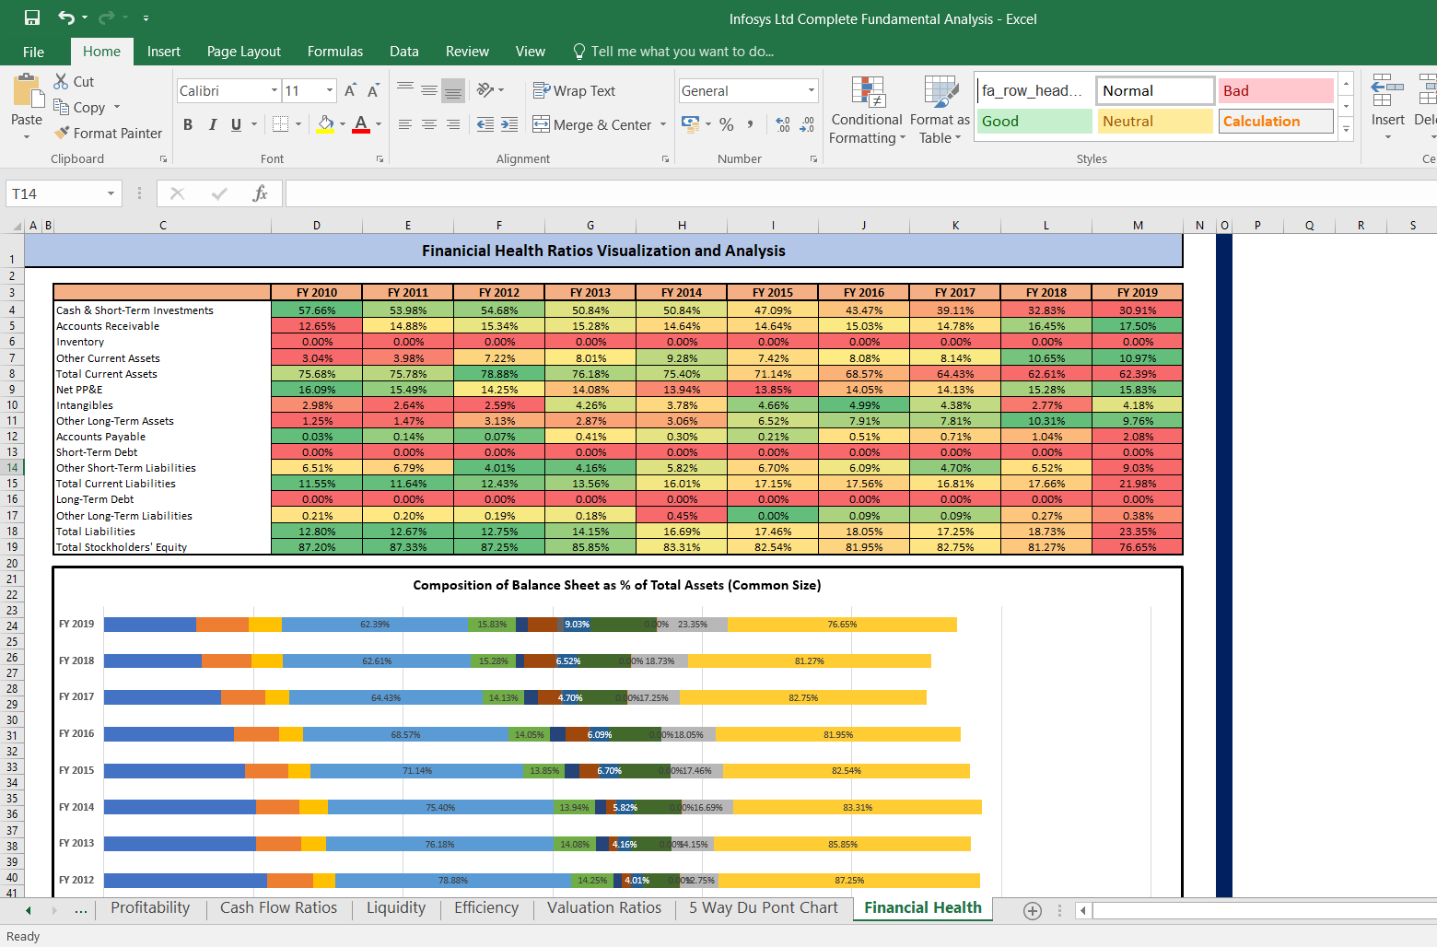The image size is (1437, 947).
Task: Open the font name dropdown
Action: coord(275,90)
